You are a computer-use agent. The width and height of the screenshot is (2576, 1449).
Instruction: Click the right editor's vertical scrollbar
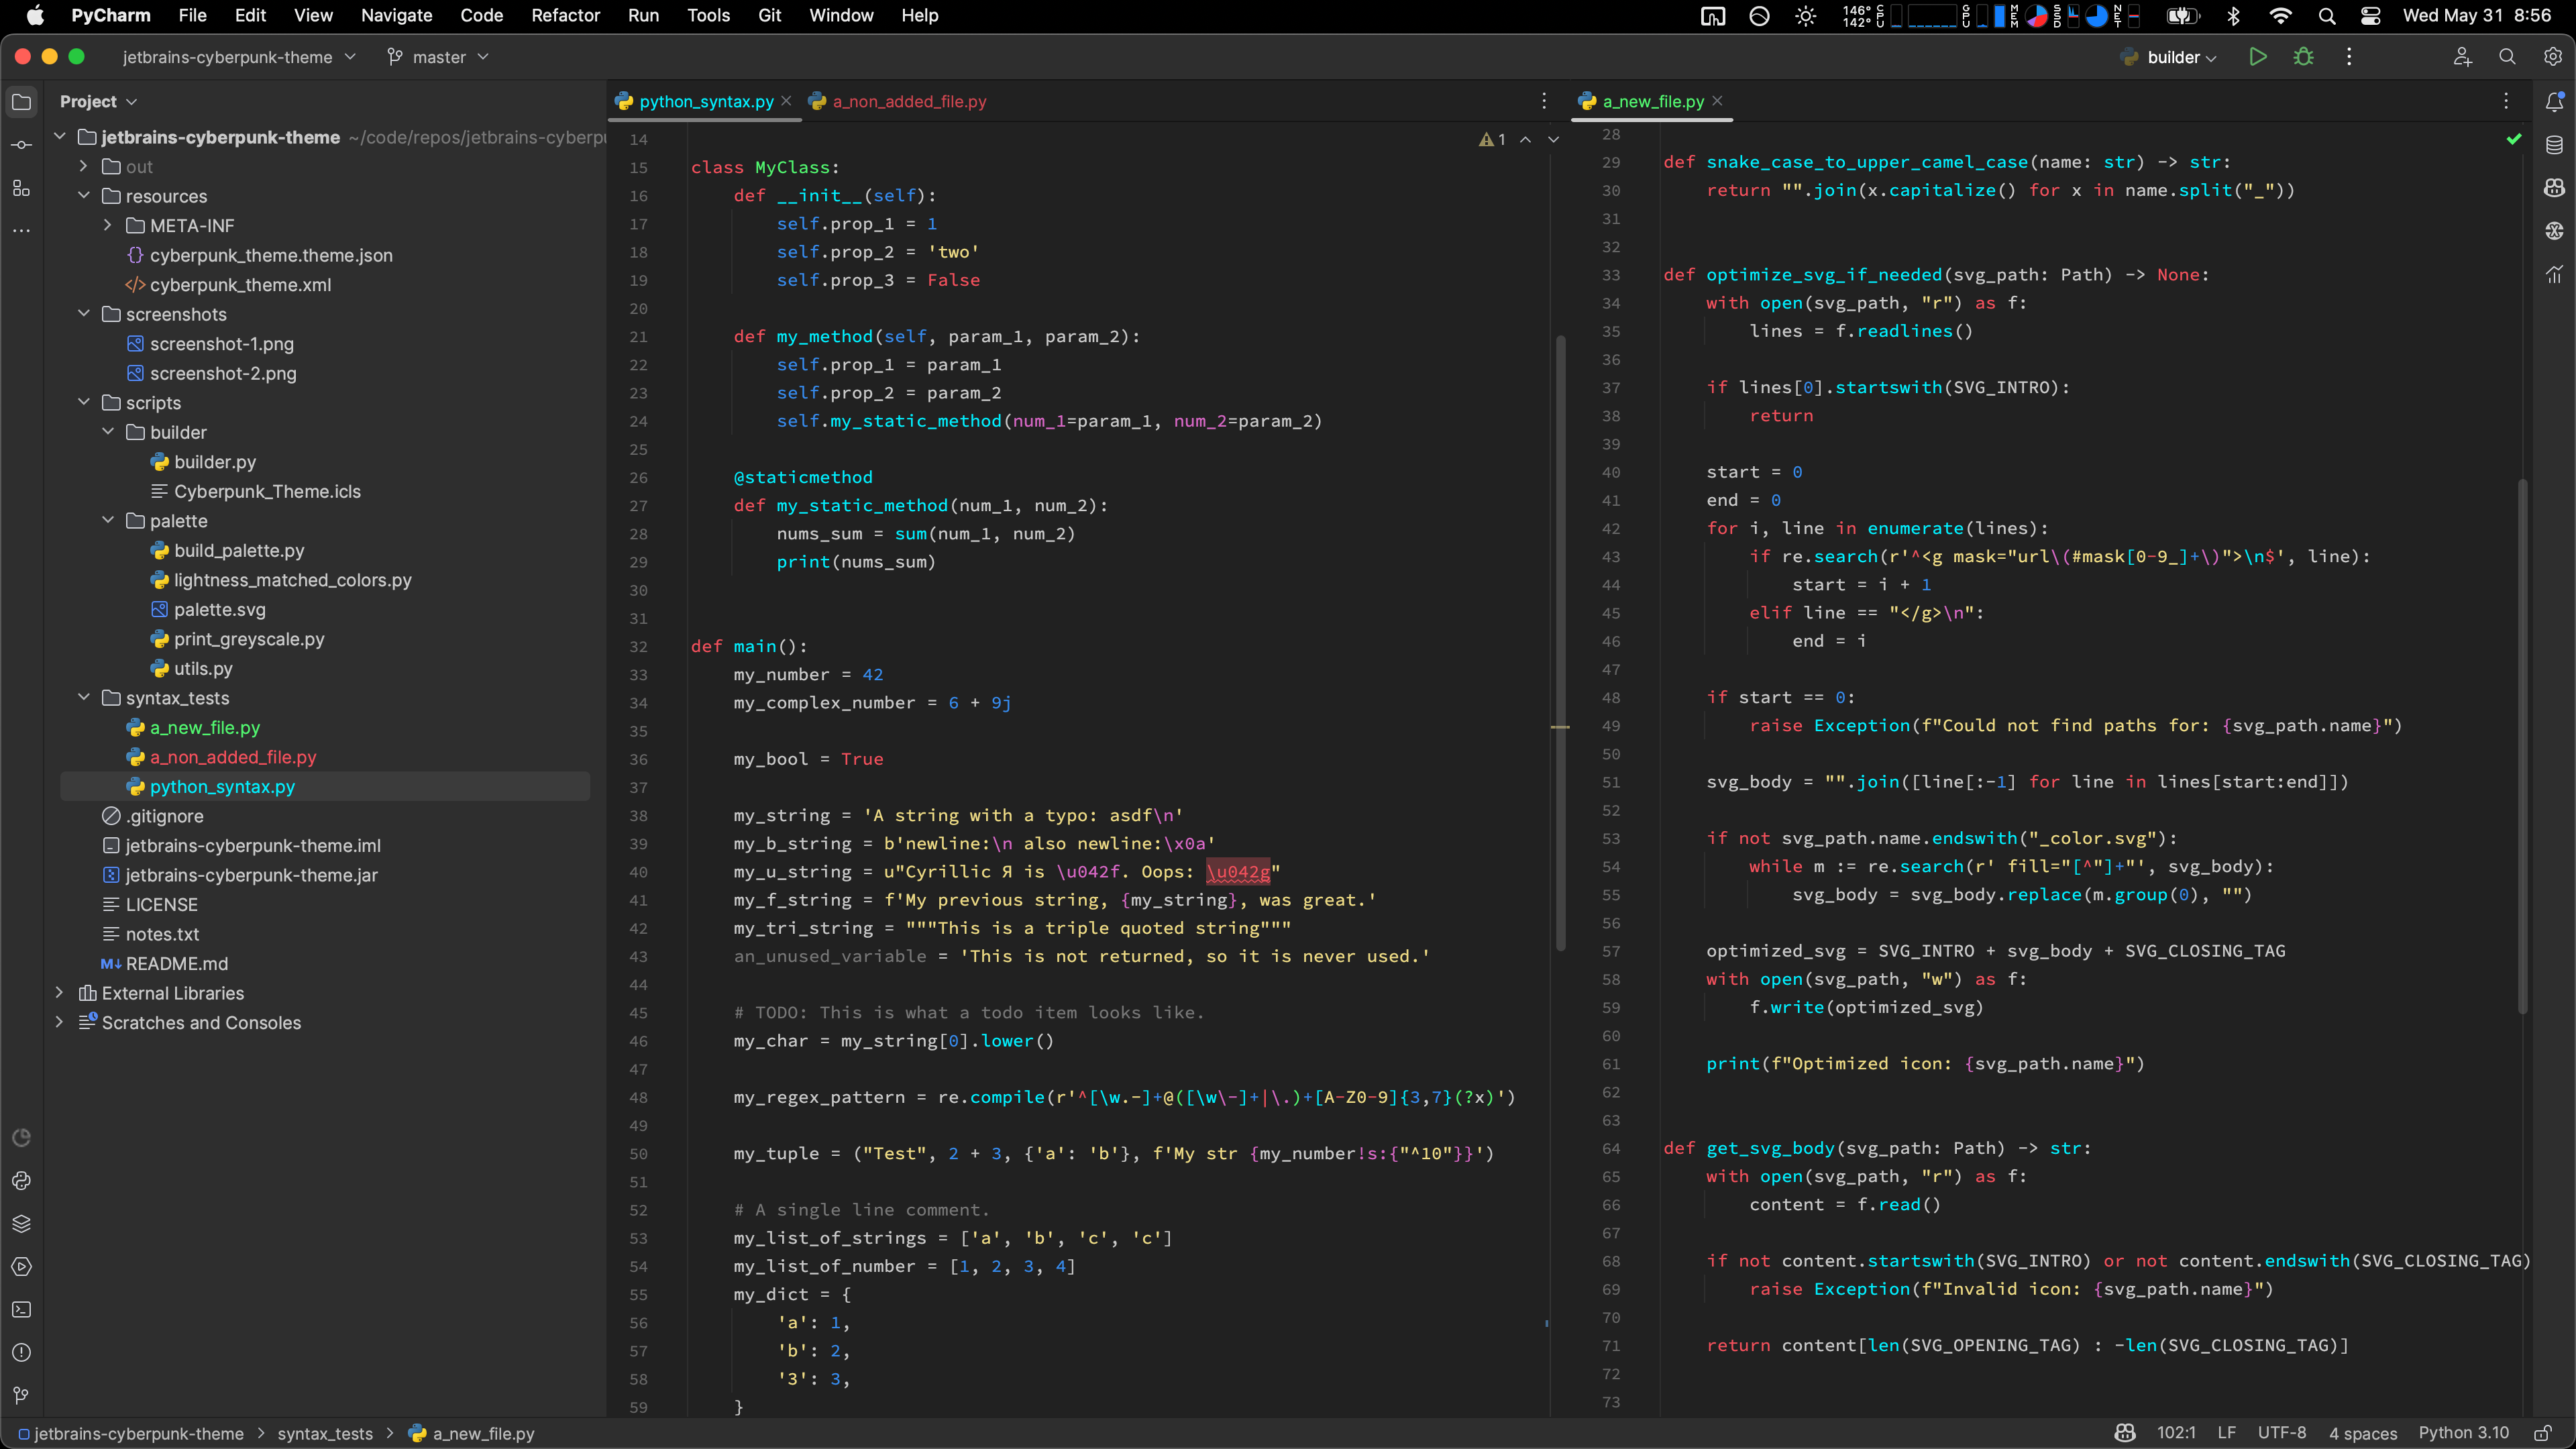pyautogui.click(x=2522, y=745)
